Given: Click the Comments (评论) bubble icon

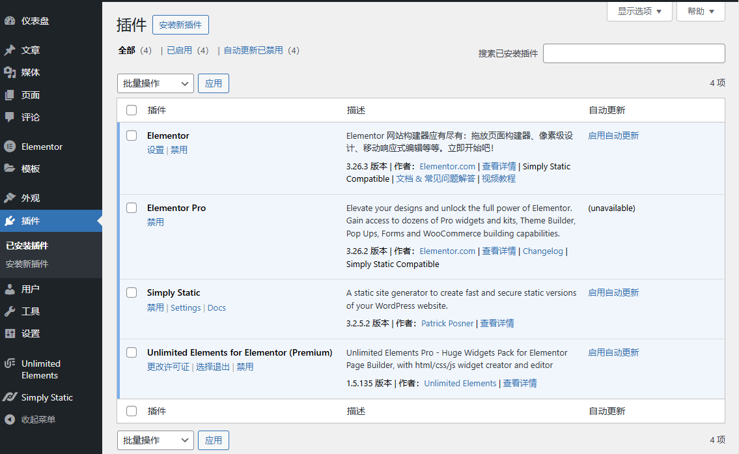Looking at the screenshot, I should point(10,117).
